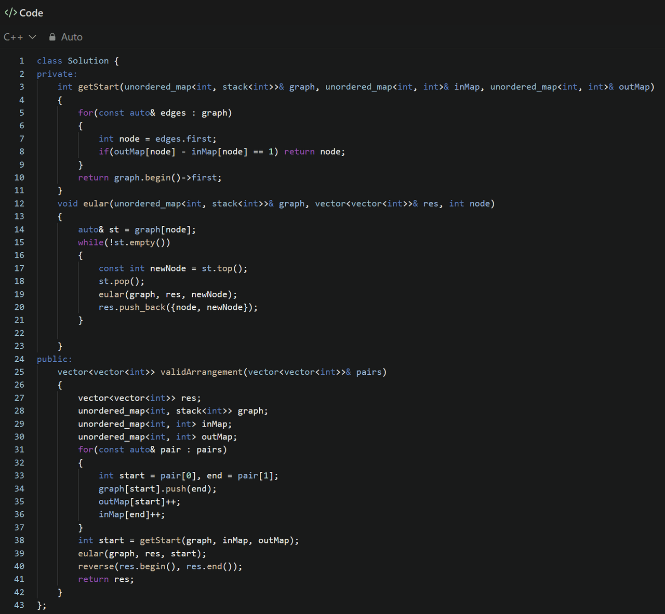This screenshot has width=665, height=614.
Task: Click the empty line 22 in editor
Action: 208,333
